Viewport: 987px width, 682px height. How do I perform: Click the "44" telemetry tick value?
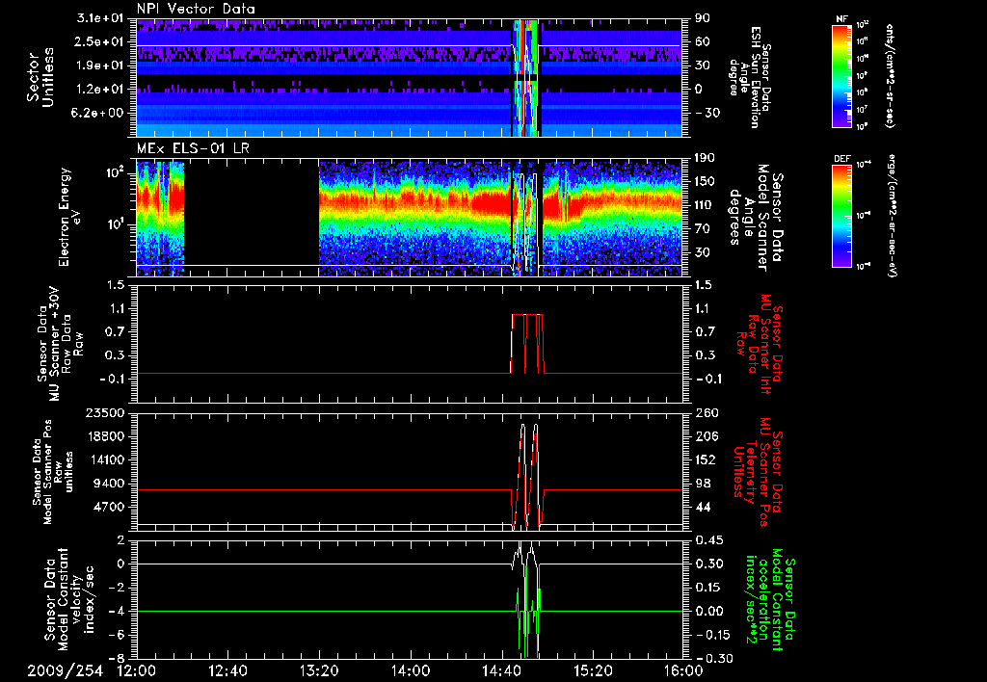[703, 507]
